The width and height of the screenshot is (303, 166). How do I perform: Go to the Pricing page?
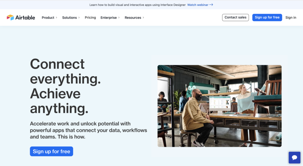point(90,17)
